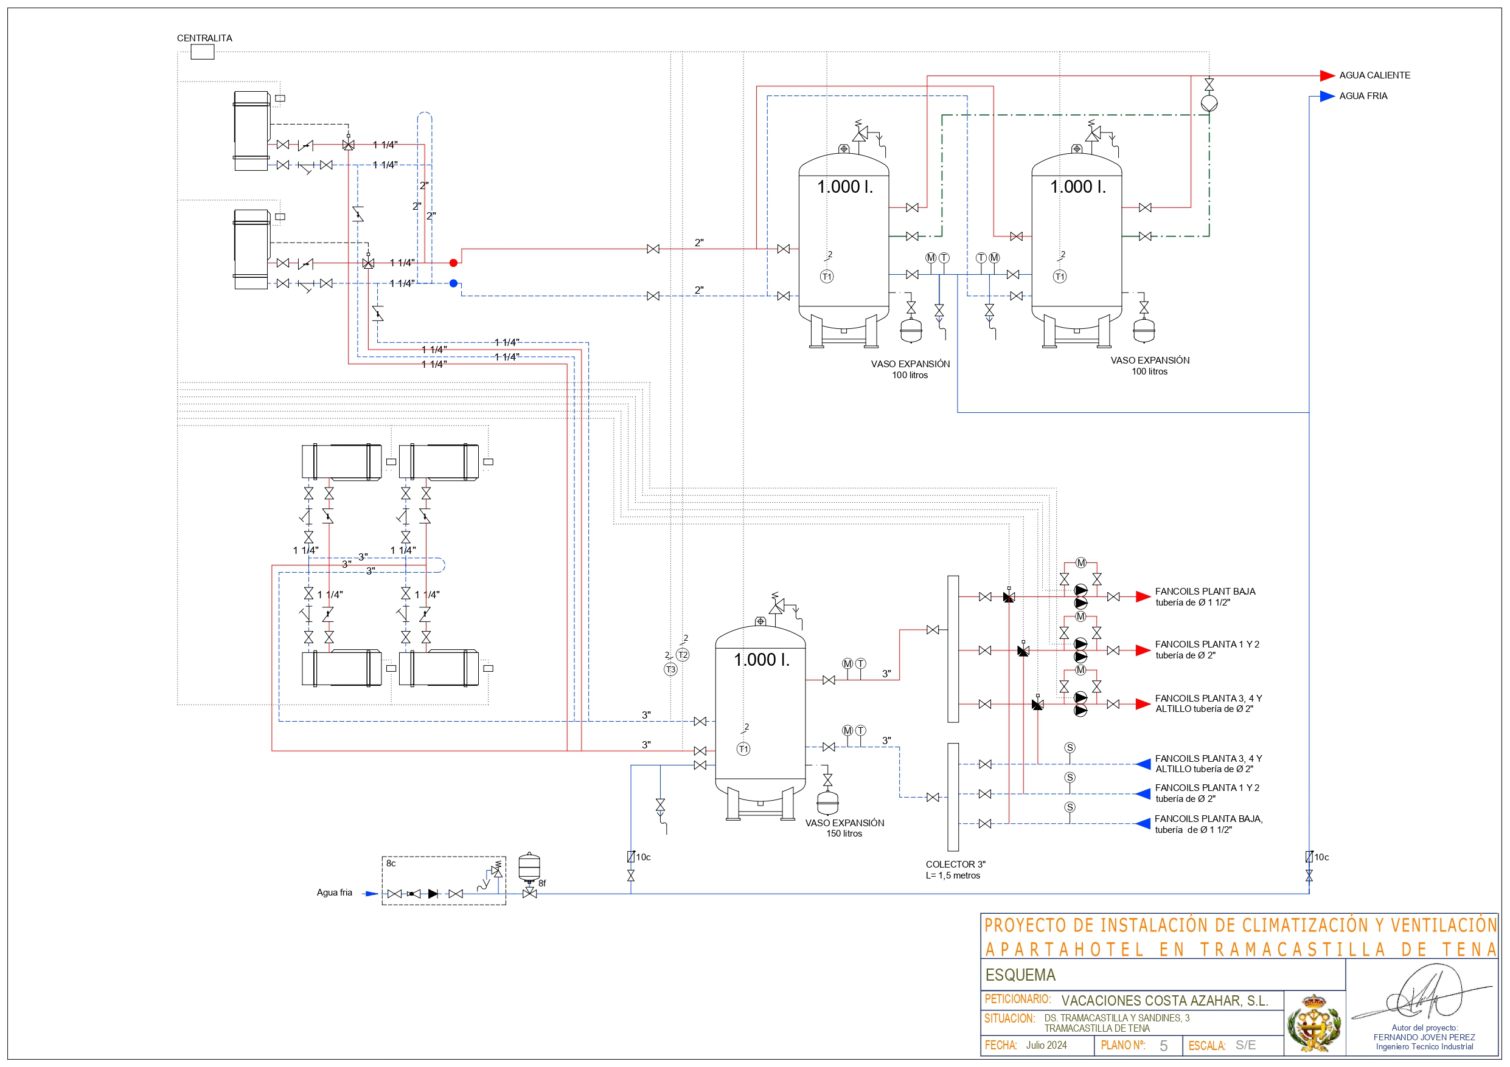Click the PLANO Nº number 5
This screenshot has width=1510, height=1067.
pos(1163,1045)
